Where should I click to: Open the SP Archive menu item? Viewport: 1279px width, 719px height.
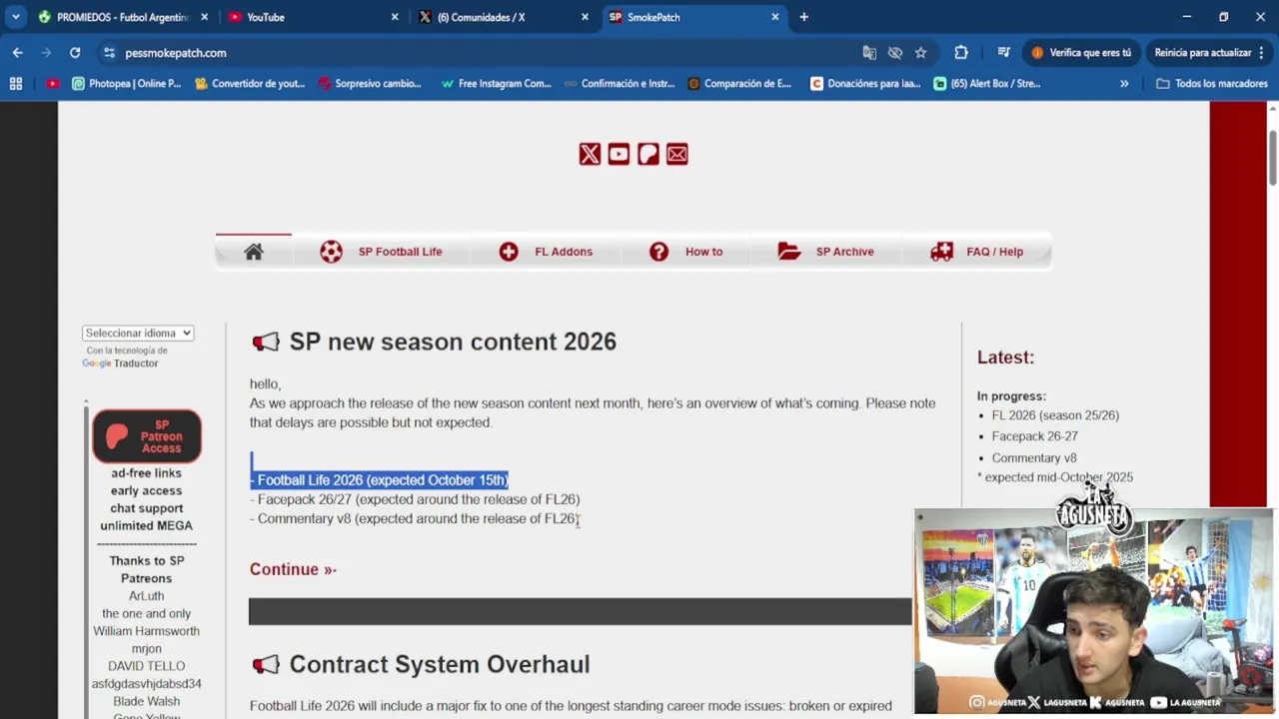pyautogui.click(x=844, y=252)
